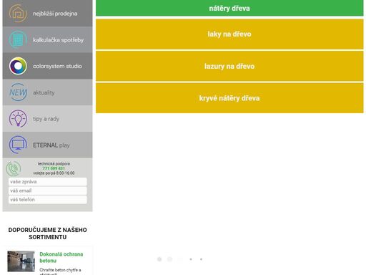Open tipy a rady text link
The width and height of the screenshot is (366, 275).
(46, 119)
